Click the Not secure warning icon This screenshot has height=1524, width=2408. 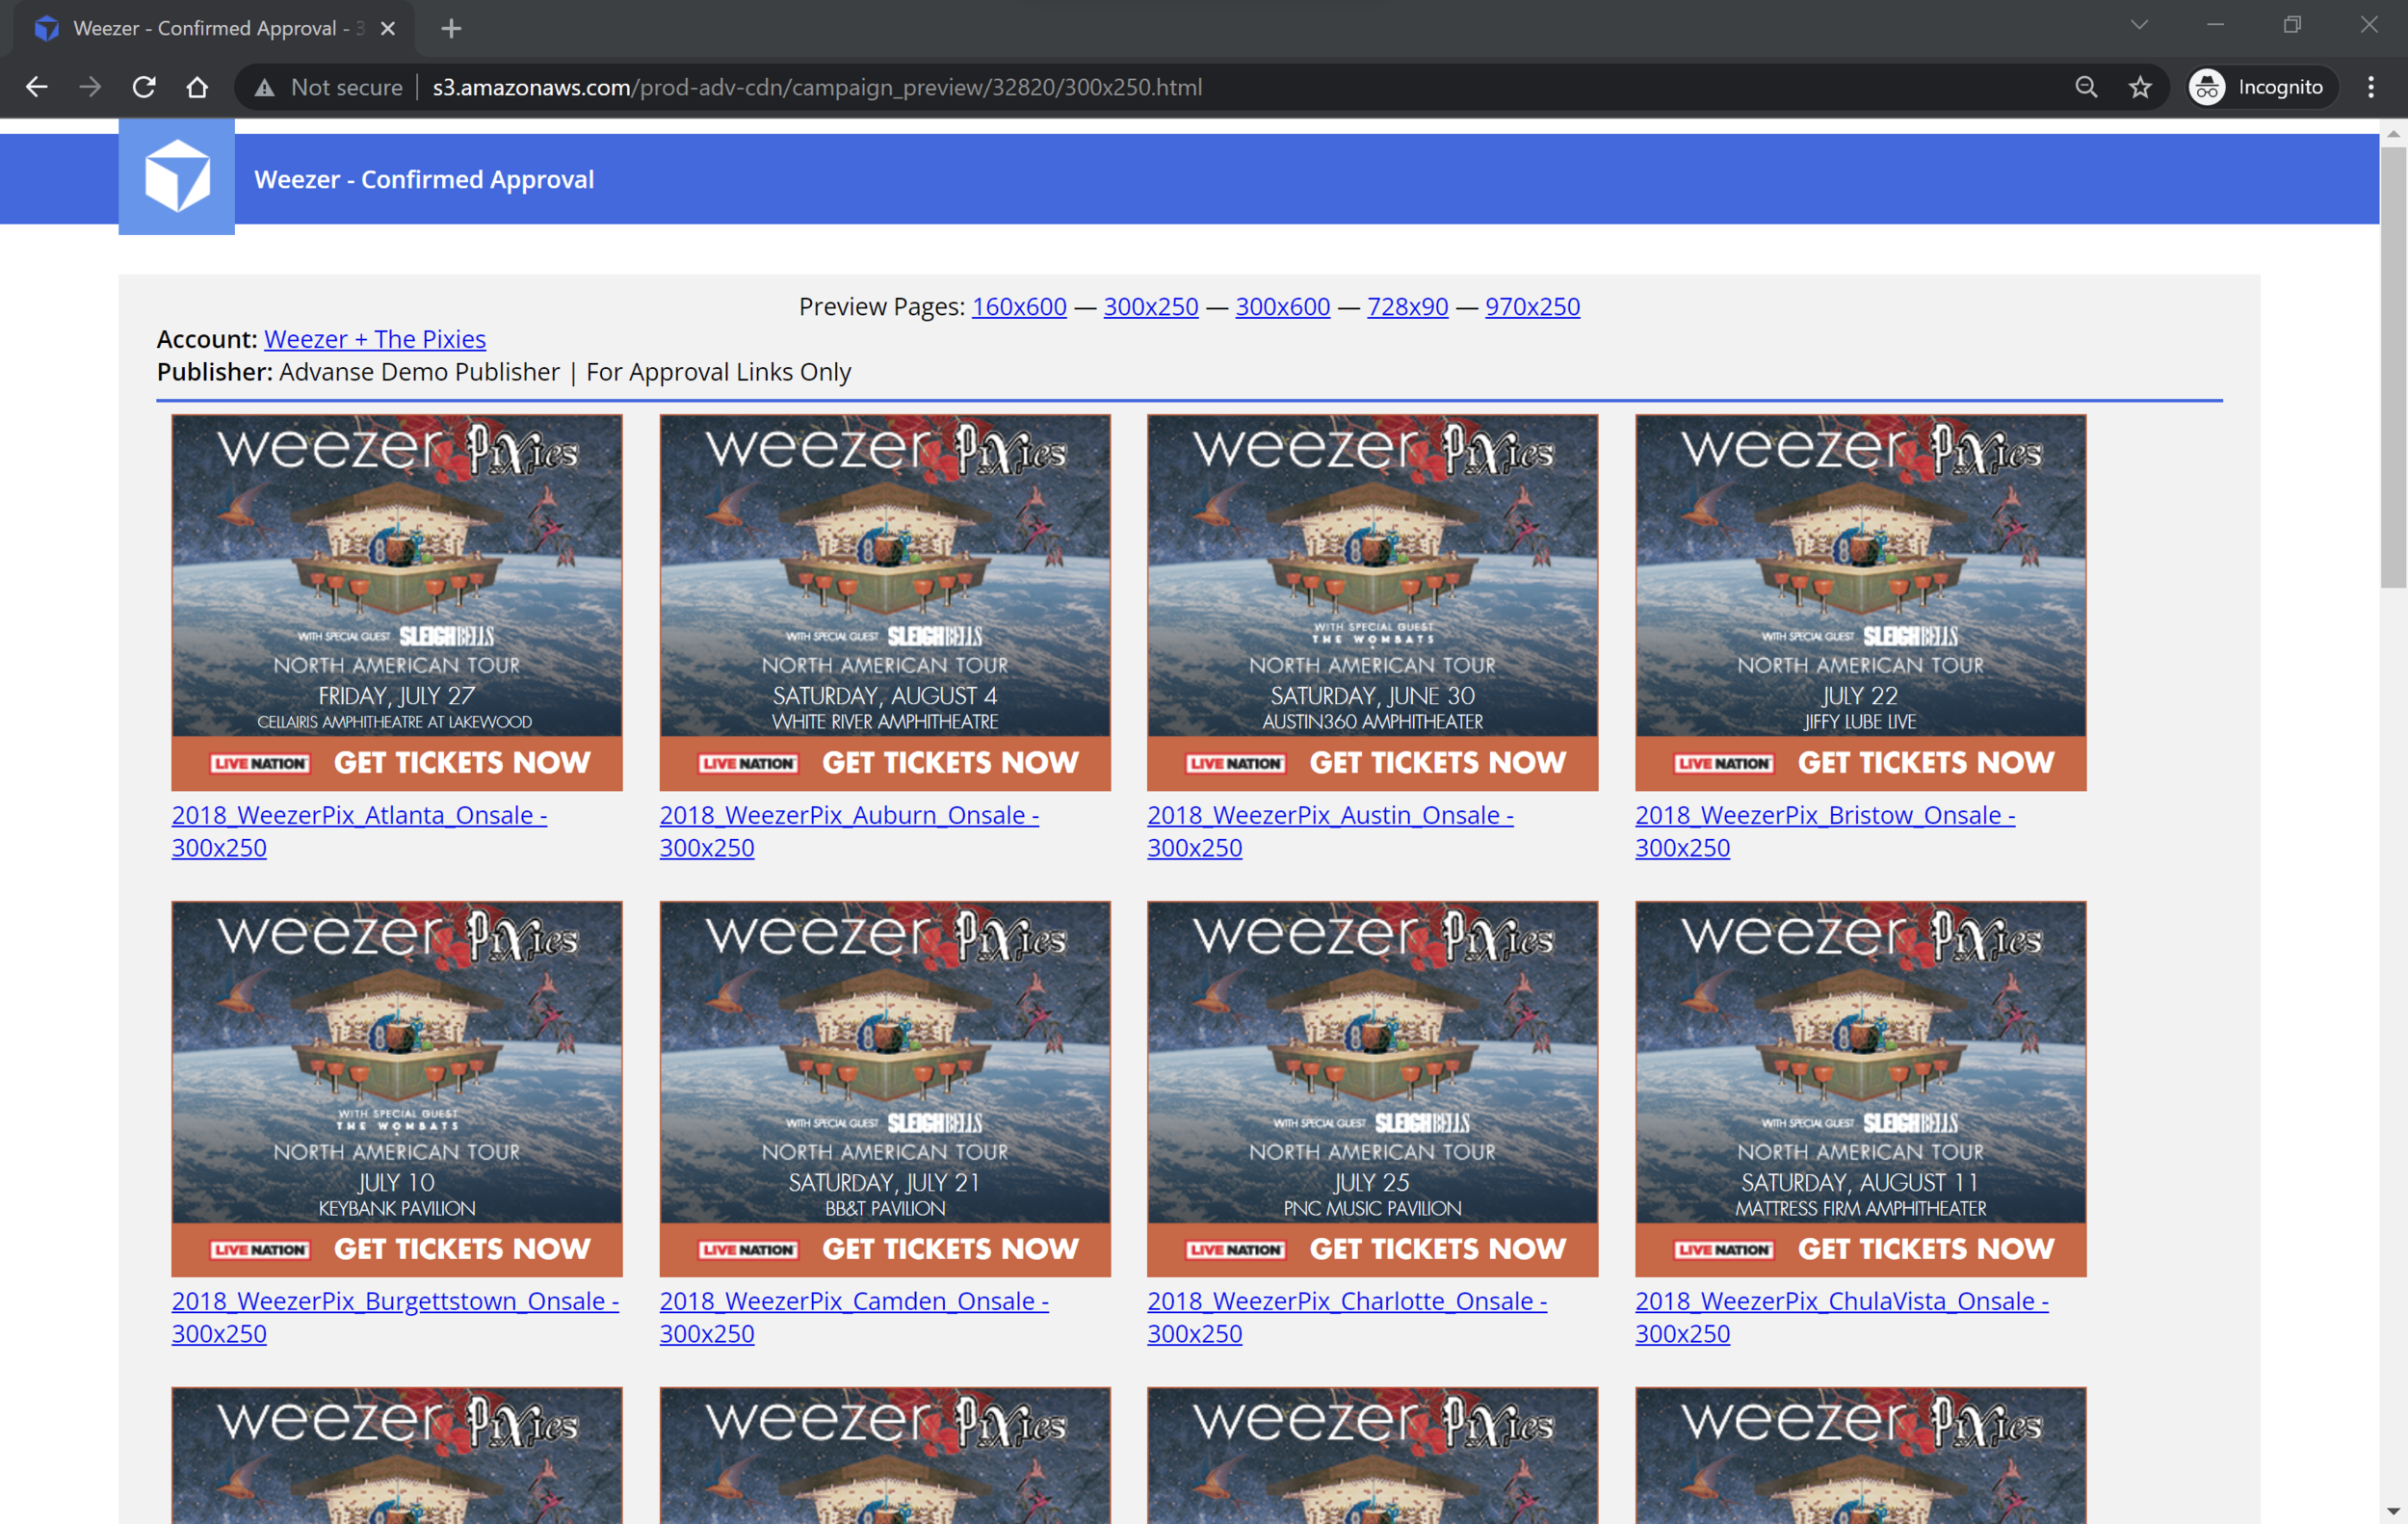point(264,88)
